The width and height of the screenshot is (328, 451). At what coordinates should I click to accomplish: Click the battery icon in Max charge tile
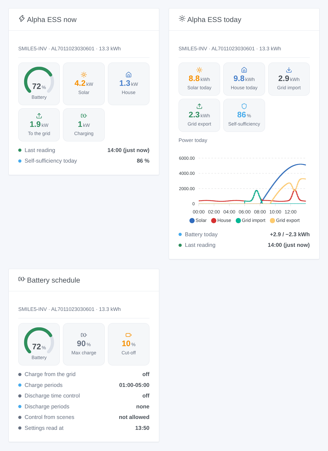[84, 335]
